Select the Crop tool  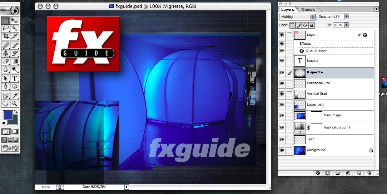click(6, 36)
